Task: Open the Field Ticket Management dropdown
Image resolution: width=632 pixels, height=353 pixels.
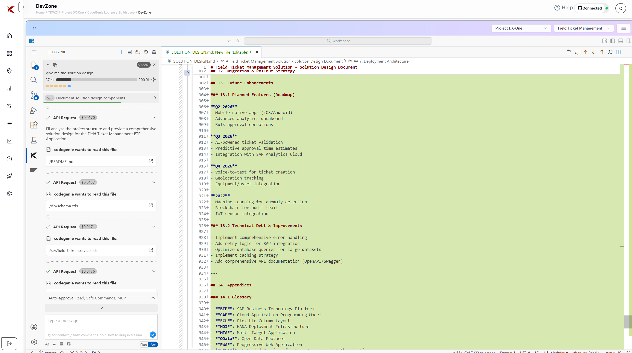Action: pyautogui.click(x=583, y=28)
